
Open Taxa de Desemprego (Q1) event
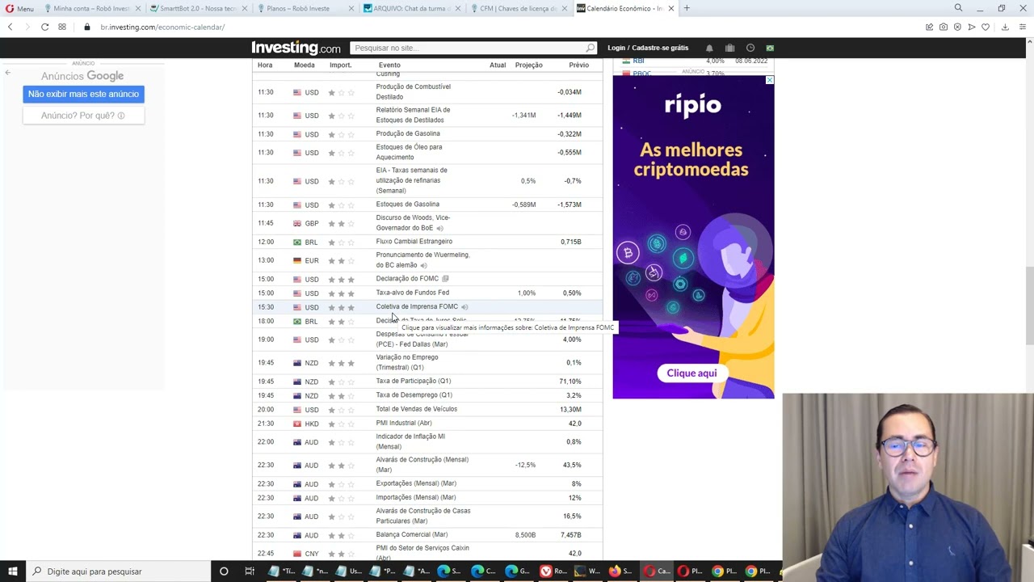pos(414,395)
